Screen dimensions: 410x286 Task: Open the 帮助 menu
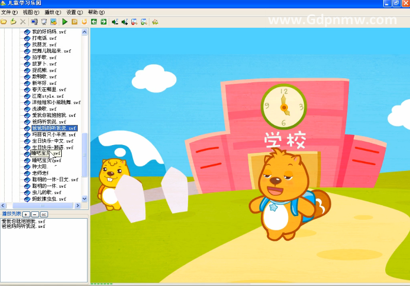[96, 12]
